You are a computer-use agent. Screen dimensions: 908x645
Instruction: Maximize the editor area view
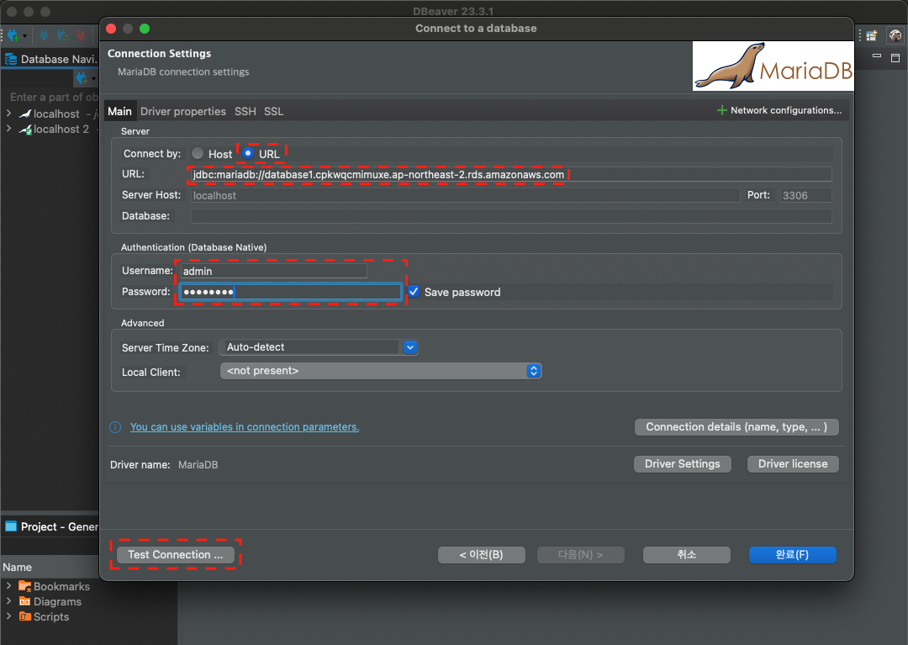[x=895, y=57]
